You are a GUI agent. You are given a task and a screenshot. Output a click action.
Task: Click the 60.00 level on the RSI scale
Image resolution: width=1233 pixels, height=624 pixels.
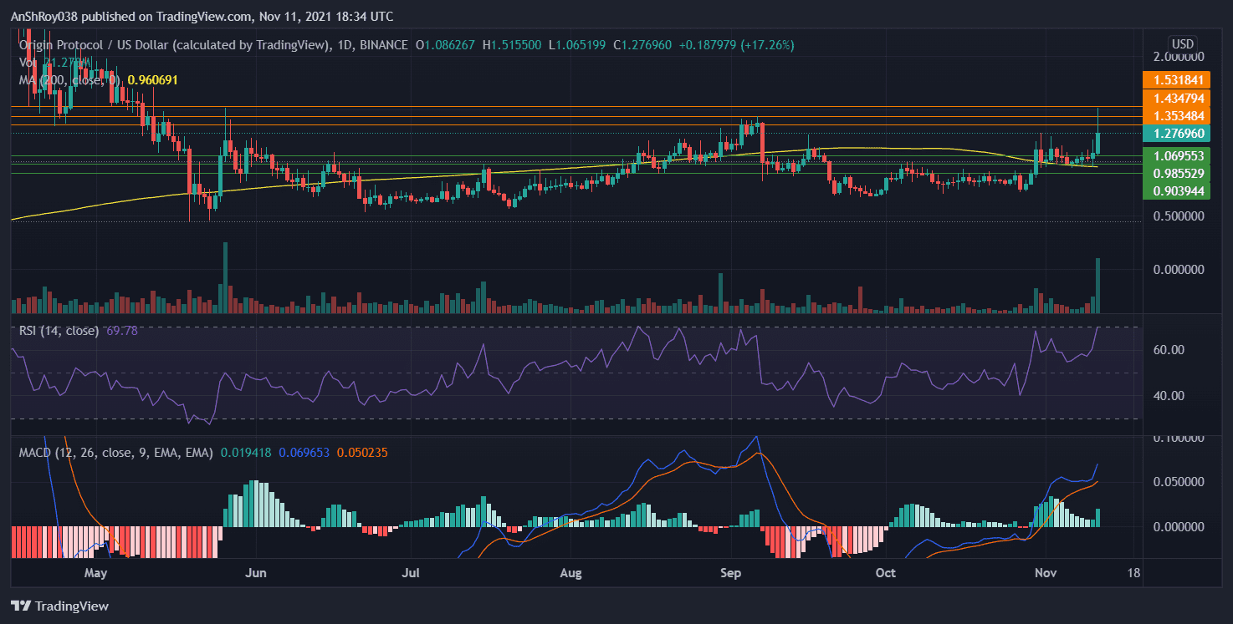1171,350
